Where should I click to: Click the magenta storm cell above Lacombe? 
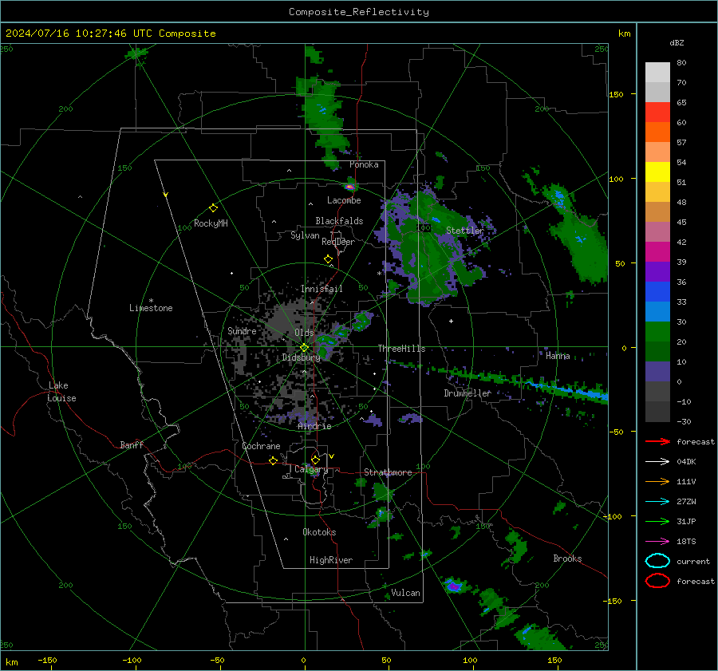[350, 187]
